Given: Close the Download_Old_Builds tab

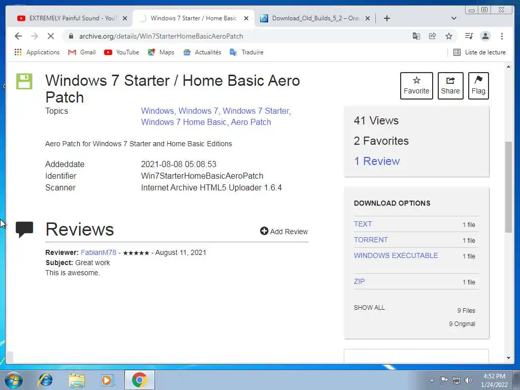Looking at the screenshot, I should point(368,18).
